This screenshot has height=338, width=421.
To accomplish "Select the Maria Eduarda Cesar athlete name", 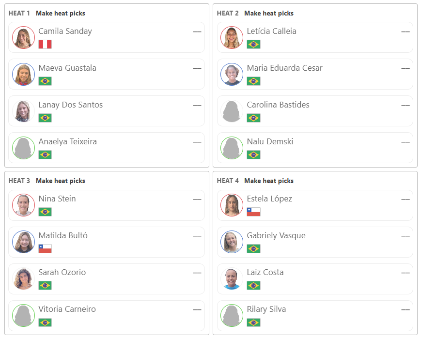I will click(284, 68).
